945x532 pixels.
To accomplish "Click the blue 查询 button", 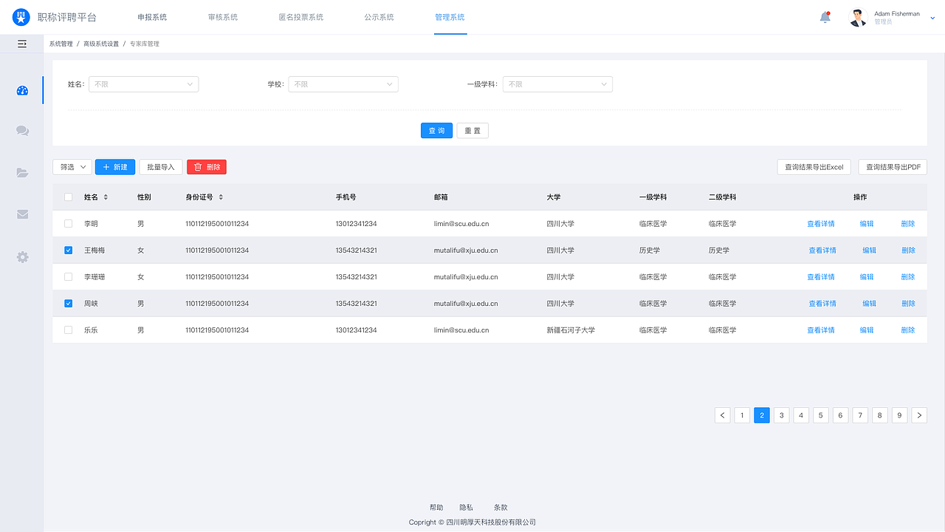I will point(436,131).
